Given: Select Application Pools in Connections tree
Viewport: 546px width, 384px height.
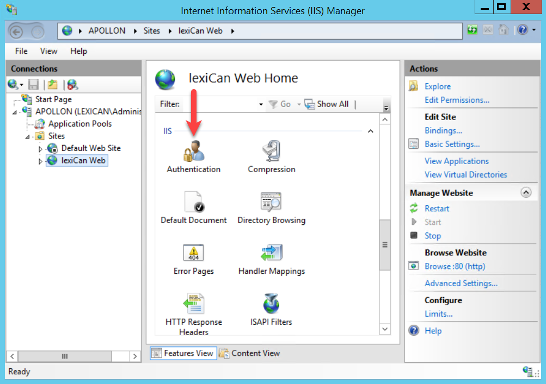Looking at the screenshot, I should pyautogui.click(x=79, y=124).
